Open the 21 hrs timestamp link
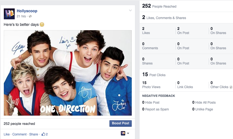This screenshot has height=139, width=233. [21, 16]
